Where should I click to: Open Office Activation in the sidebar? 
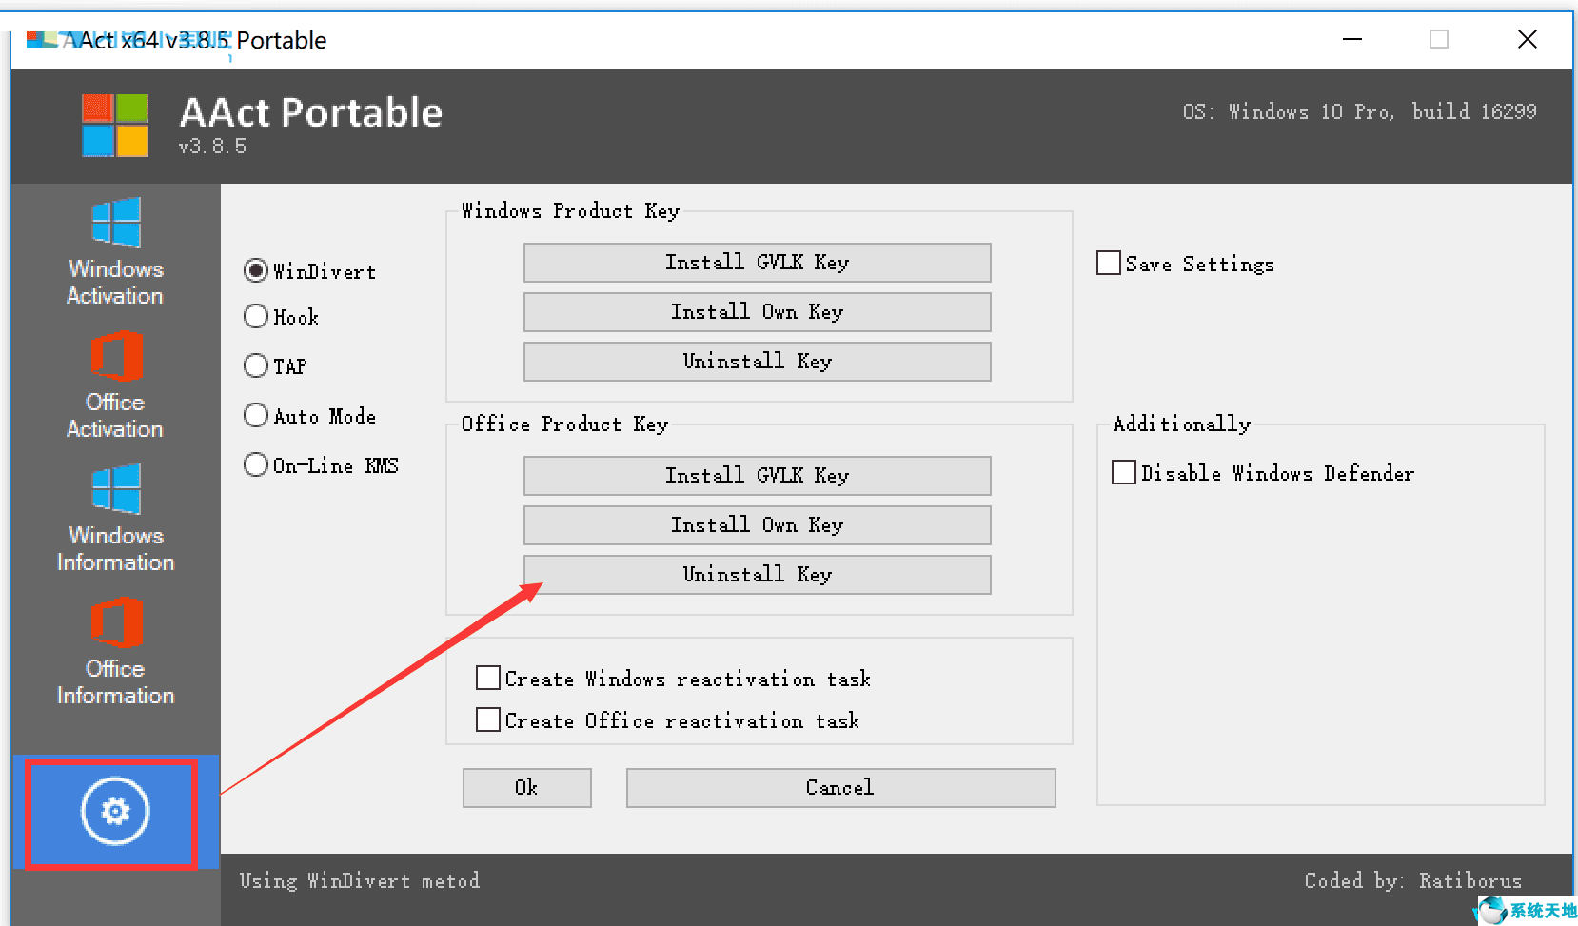tap(115, 384)
